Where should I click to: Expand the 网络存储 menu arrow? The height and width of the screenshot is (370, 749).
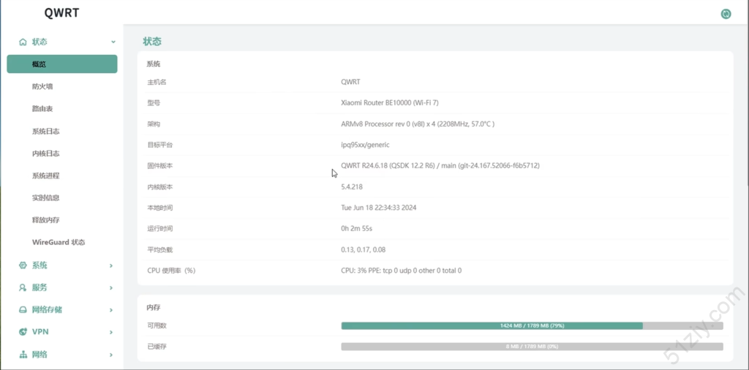tap(111, 310)
